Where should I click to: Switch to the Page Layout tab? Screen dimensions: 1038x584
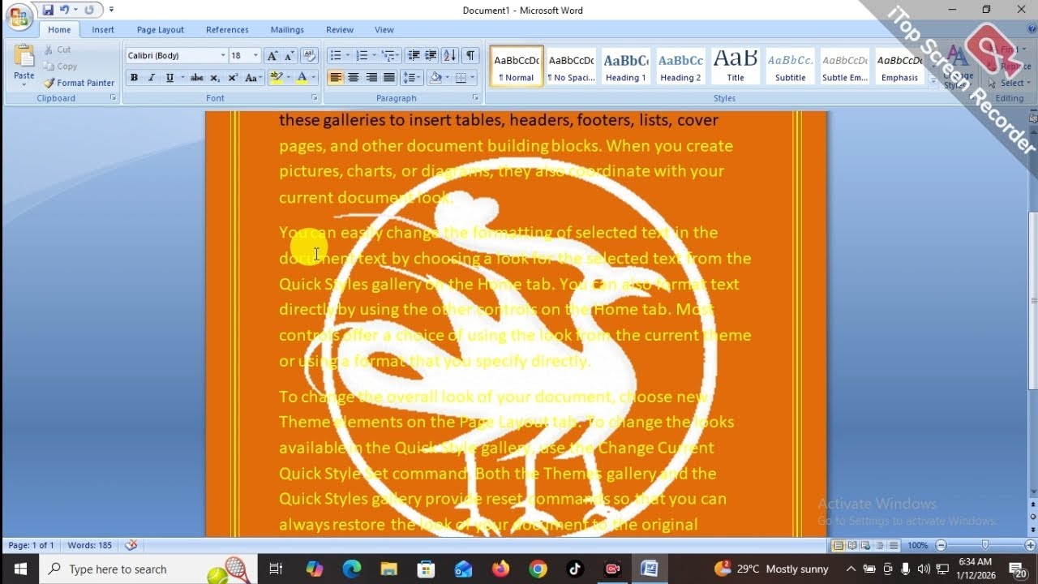click(x=161, y=30)
